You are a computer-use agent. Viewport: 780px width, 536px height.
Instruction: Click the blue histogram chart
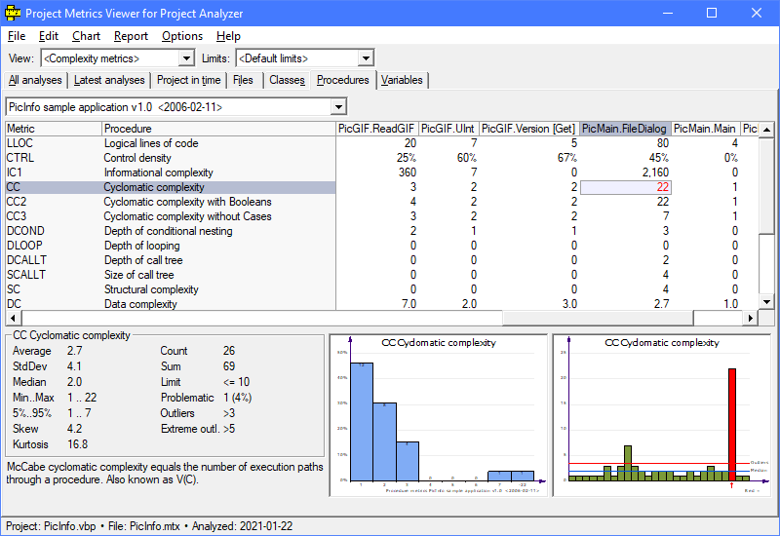(437, 414)
